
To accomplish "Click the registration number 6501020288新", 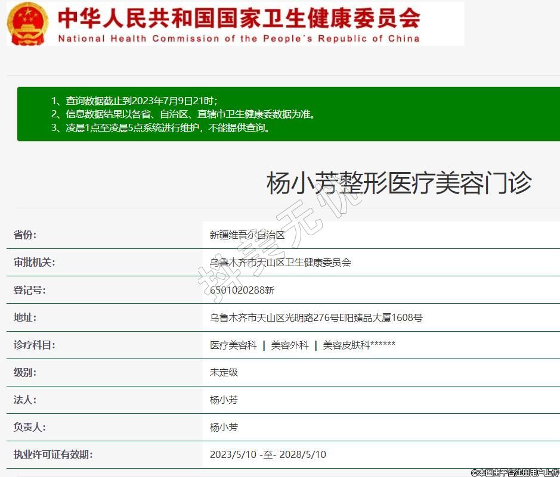I will pyautogui.click(x=242, y=290).
